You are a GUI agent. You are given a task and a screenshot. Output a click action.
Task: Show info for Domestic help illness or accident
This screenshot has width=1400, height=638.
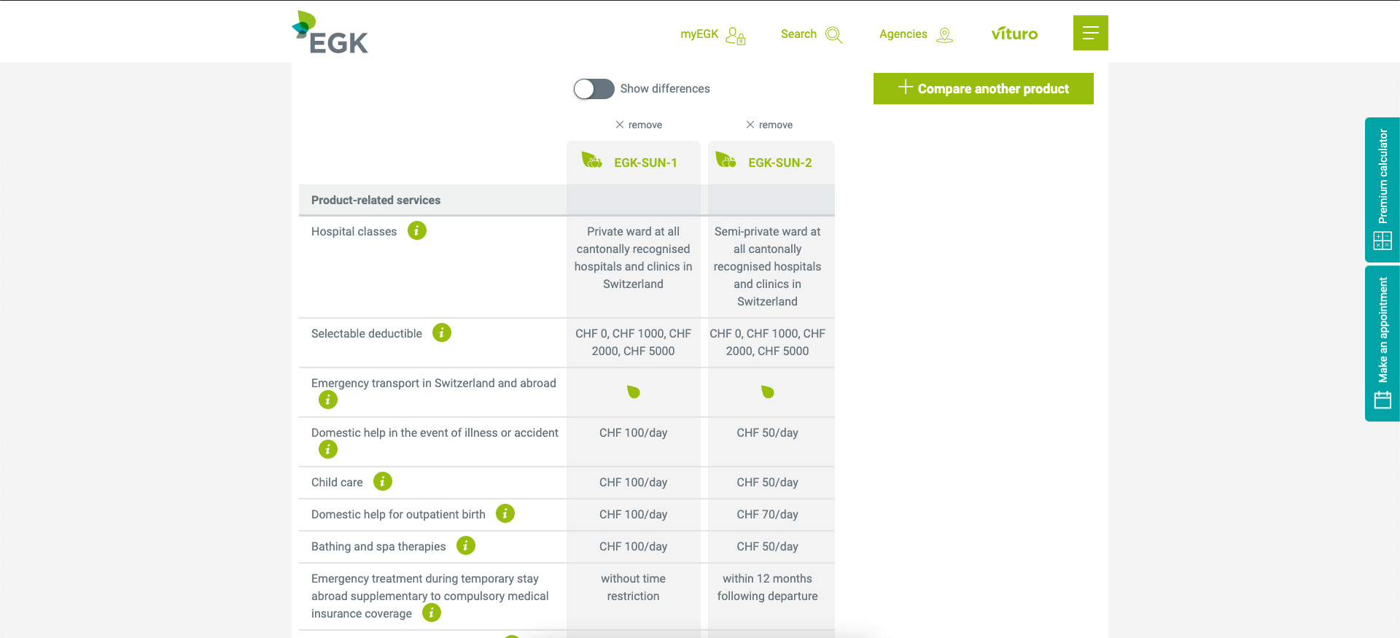pos(328,449)
